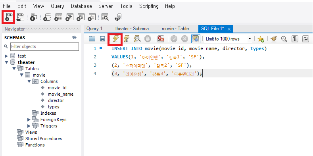Select the Indexes node

point(48,113)
